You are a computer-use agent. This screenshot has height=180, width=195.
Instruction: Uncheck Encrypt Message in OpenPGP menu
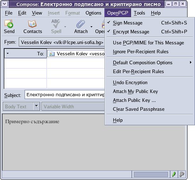tap(150, 32)
